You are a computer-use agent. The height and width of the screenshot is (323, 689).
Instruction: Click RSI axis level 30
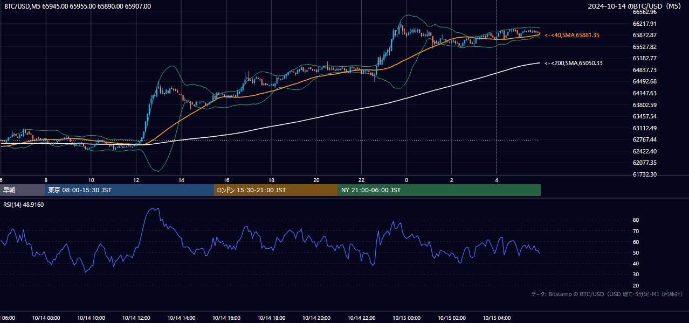(x=636, y=275)
